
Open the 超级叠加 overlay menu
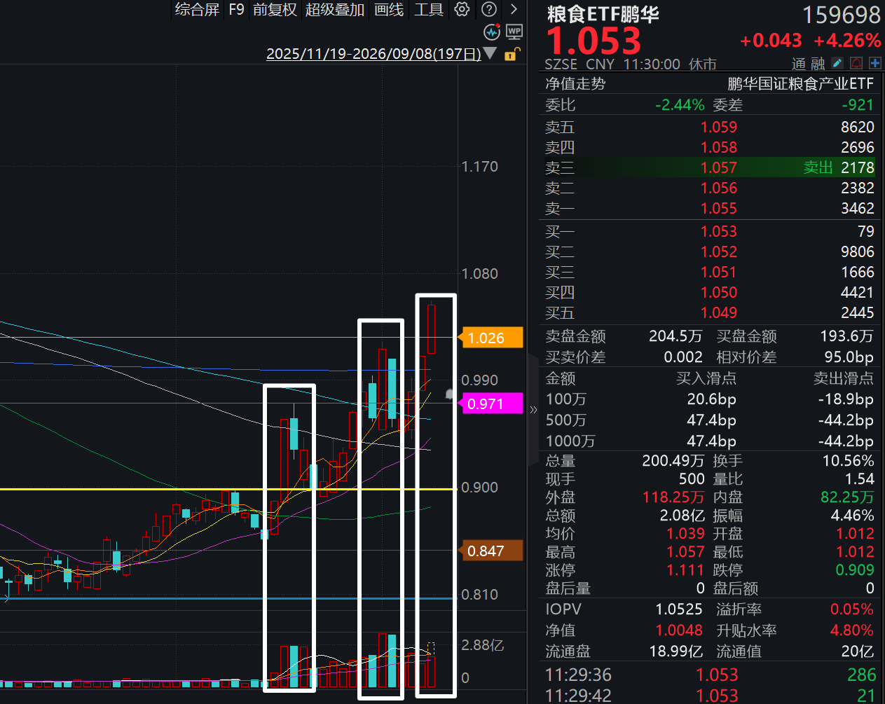tap(335, 9)
